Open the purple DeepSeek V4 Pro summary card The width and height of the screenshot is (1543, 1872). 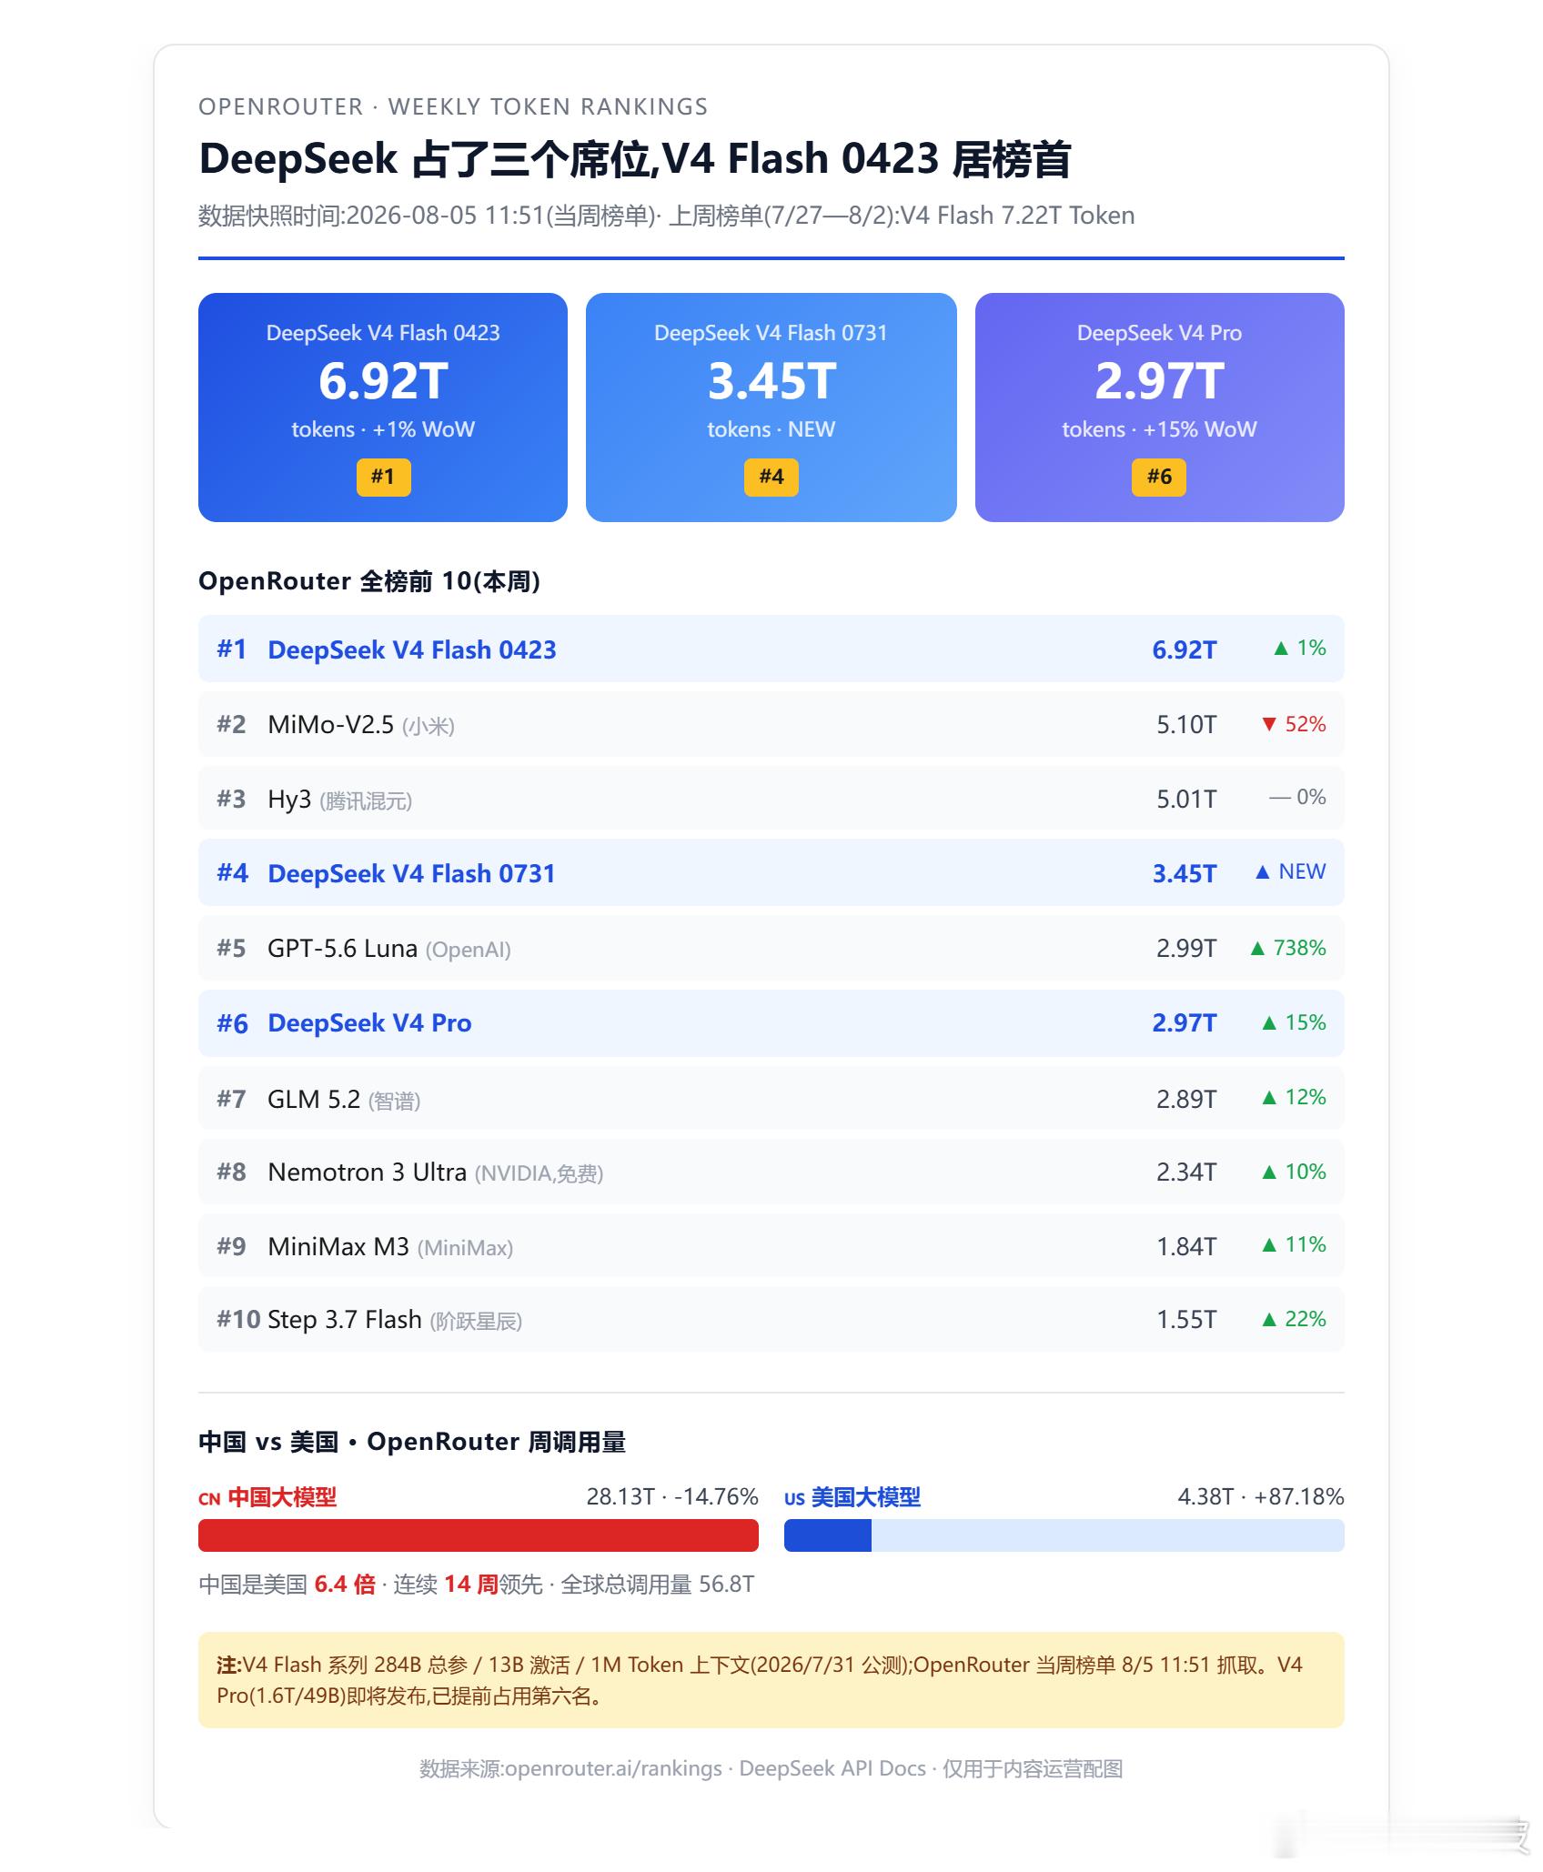(x=1160, y=408)
